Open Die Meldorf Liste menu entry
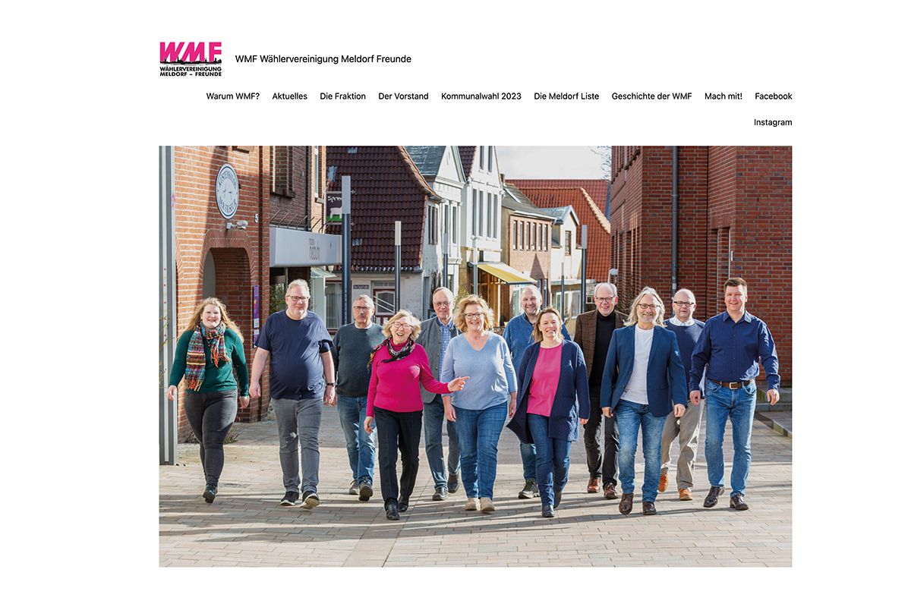The height and width of the screenshot is (607, 911). 566,96
